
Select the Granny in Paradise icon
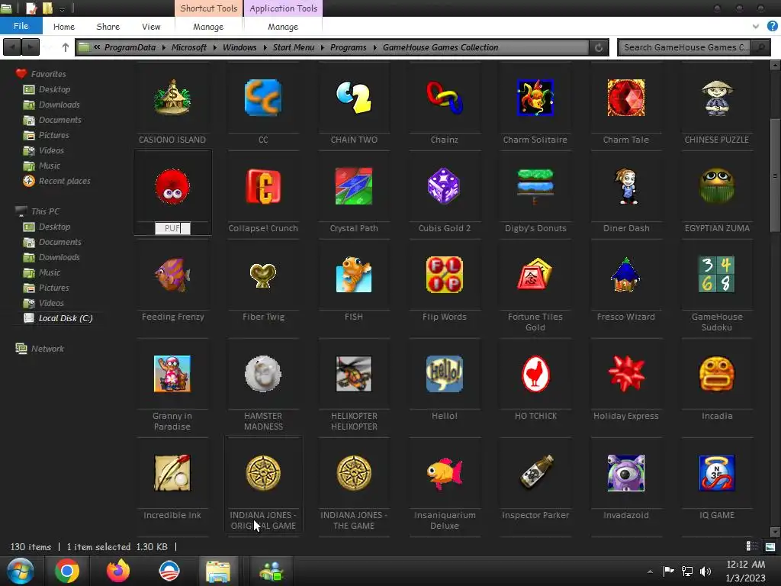coord(172,374)
